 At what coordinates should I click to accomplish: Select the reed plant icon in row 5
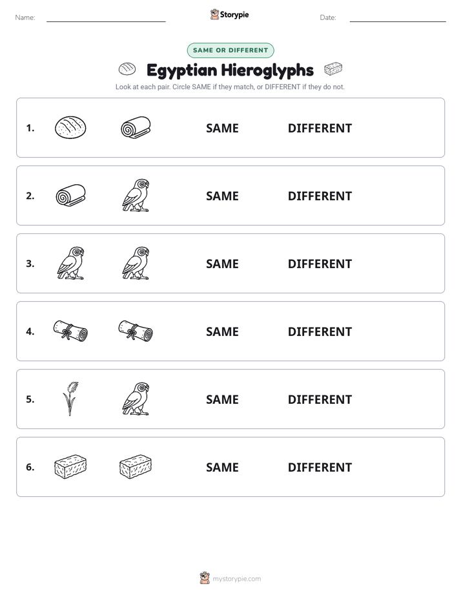pos(70,399)
